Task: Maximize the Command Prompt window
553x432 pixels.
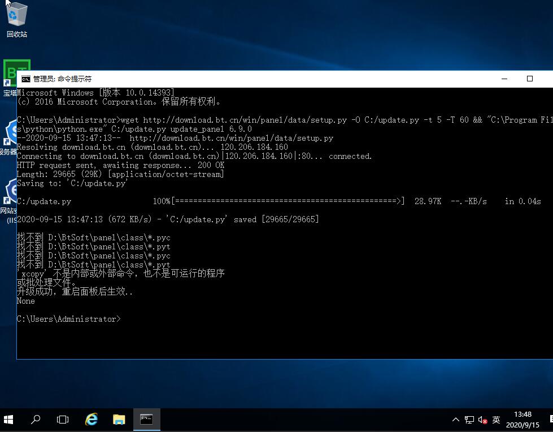Action: click(x=530, y=79)
